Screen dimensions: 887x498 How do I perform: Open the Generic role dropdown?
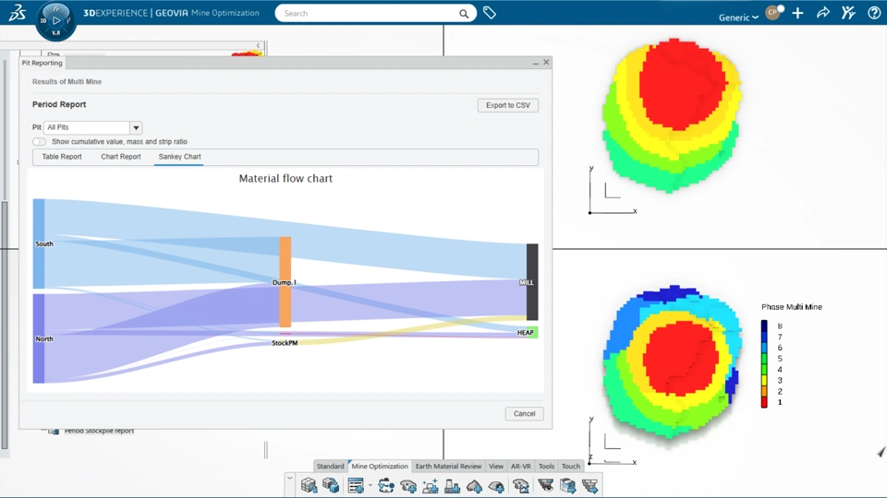[x=738, y=18]
